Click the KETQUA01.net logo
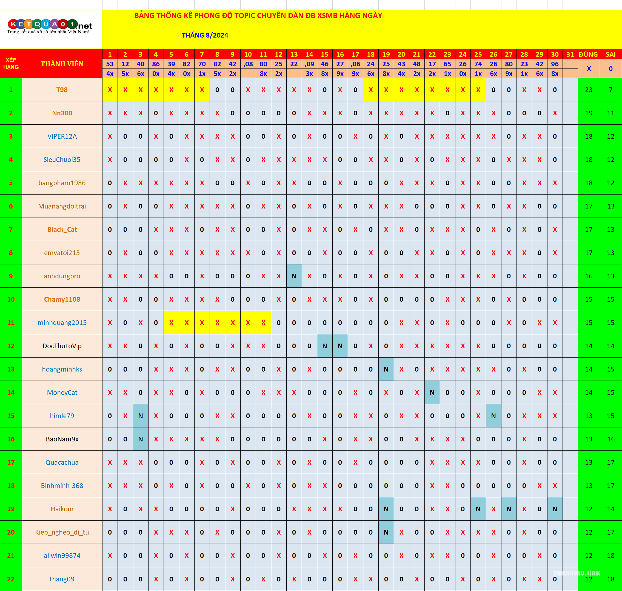 pos(50,27)
